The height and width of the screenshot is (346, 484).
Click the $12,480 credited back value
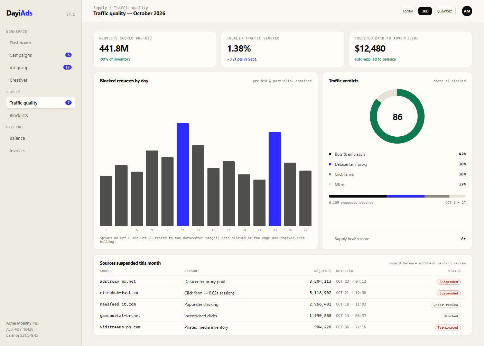point(370,48)
